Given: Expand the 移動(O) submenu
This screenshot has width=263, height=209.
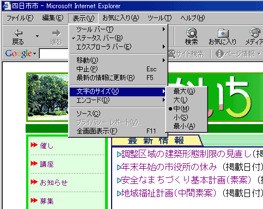Looking at the screenshot, I should (118, 60).
